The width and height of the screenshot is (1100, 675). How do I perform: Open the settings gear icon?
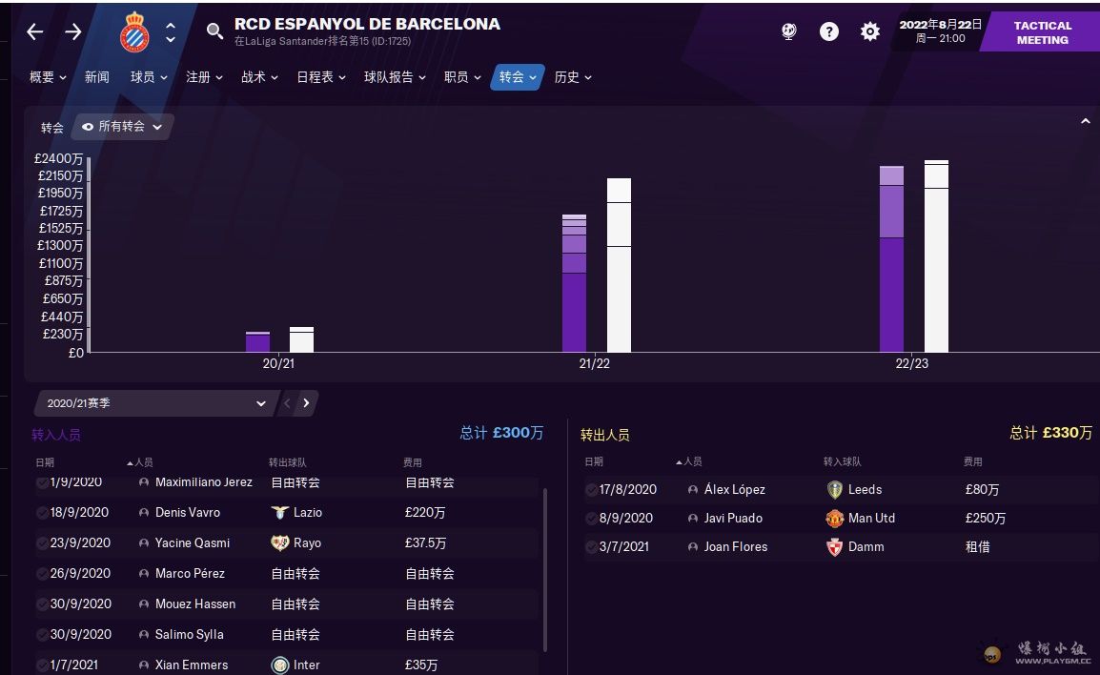coord(870,31)
